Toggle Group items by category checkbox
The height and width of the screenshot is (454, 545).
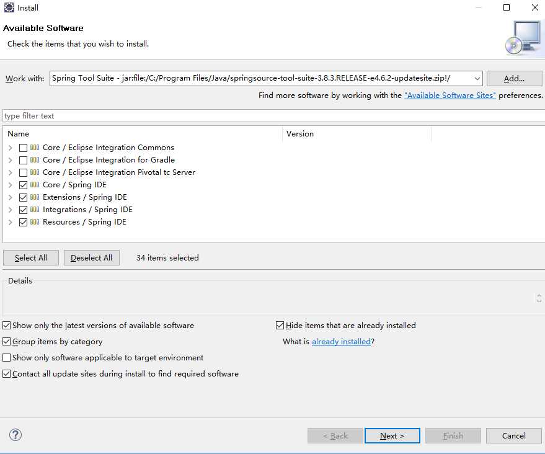click(x=7, y=341)
